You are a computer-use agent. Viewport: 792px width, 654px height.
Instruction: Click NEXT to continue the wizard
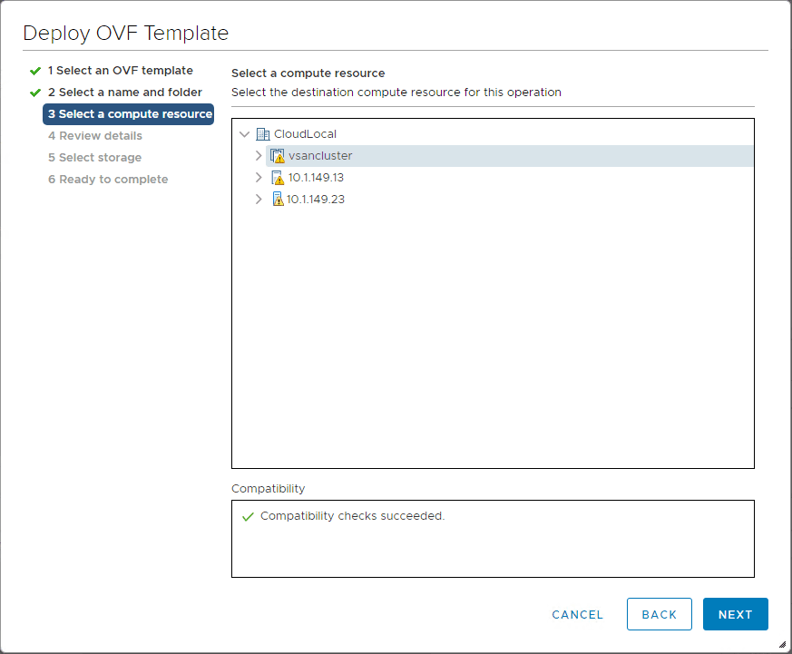point(735,614)
